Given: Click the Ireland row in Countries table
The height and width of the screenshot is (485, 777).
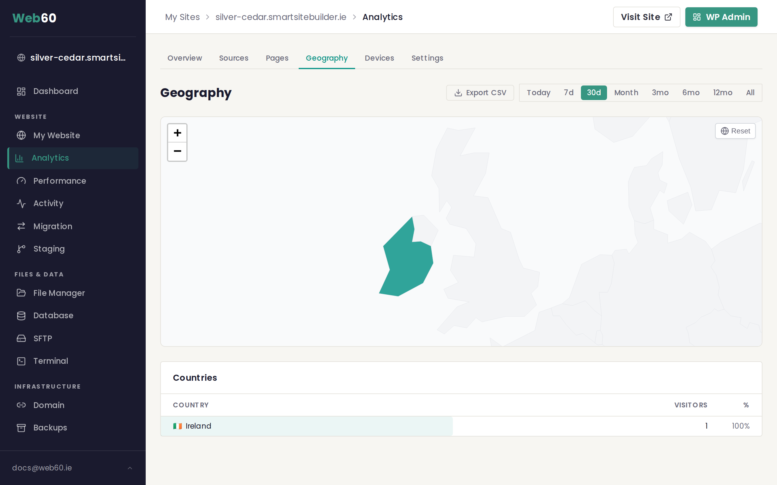Looking at the screenshot, I should [461, 426].
